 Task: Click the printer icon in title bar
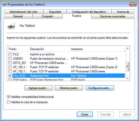(x=5, y=4)
